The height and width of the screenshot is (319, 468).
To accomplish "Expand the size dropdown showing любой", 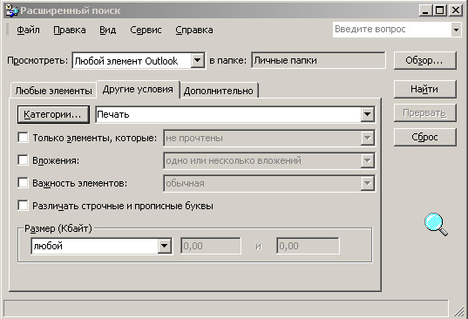I will (165, 246).
